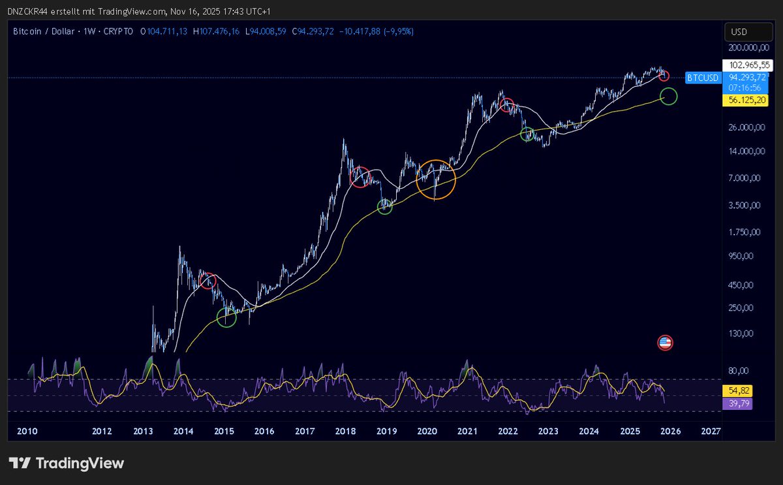The width and height of the screenshot is (783, 485).
Task: Click the red circle drawing near 2018
Action: click(360, 177)
